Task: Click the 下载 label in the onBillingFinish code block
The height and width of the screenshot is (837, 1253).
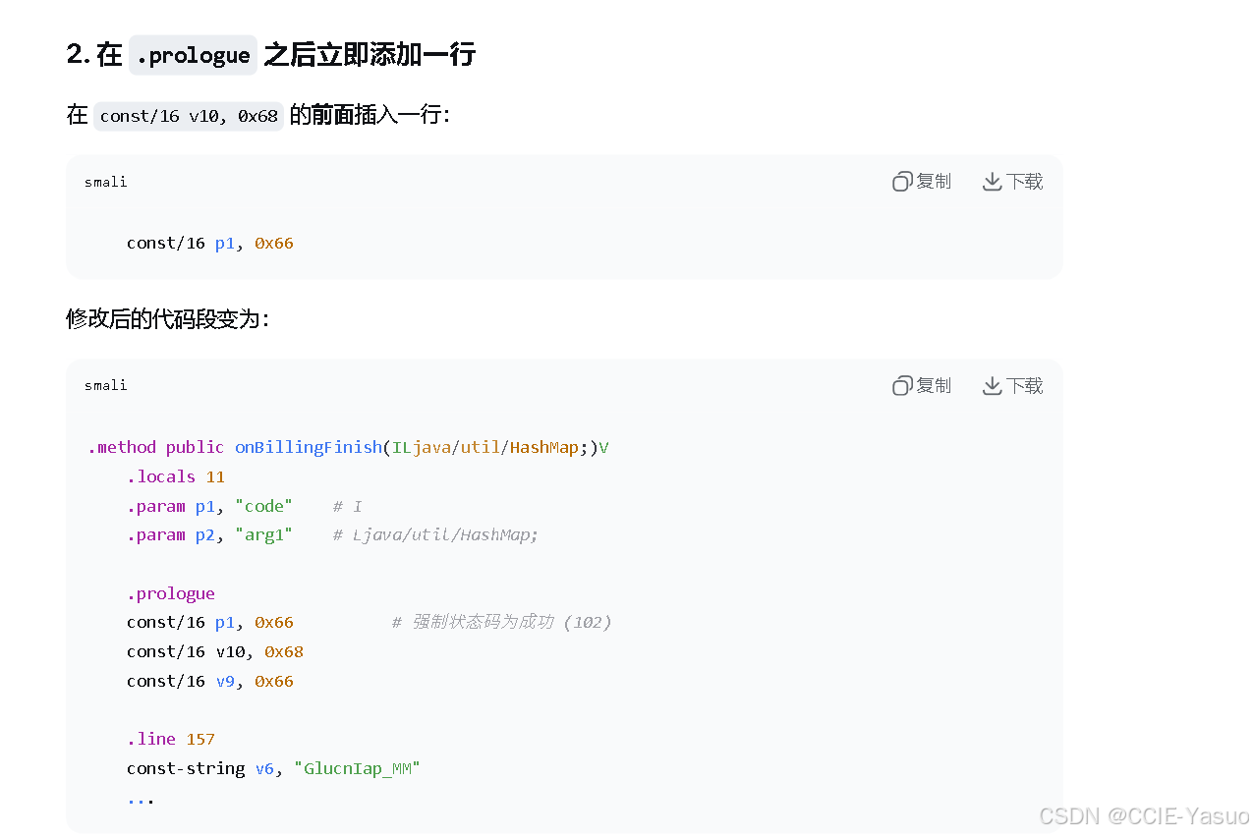Action: [x=1024, y=386]
